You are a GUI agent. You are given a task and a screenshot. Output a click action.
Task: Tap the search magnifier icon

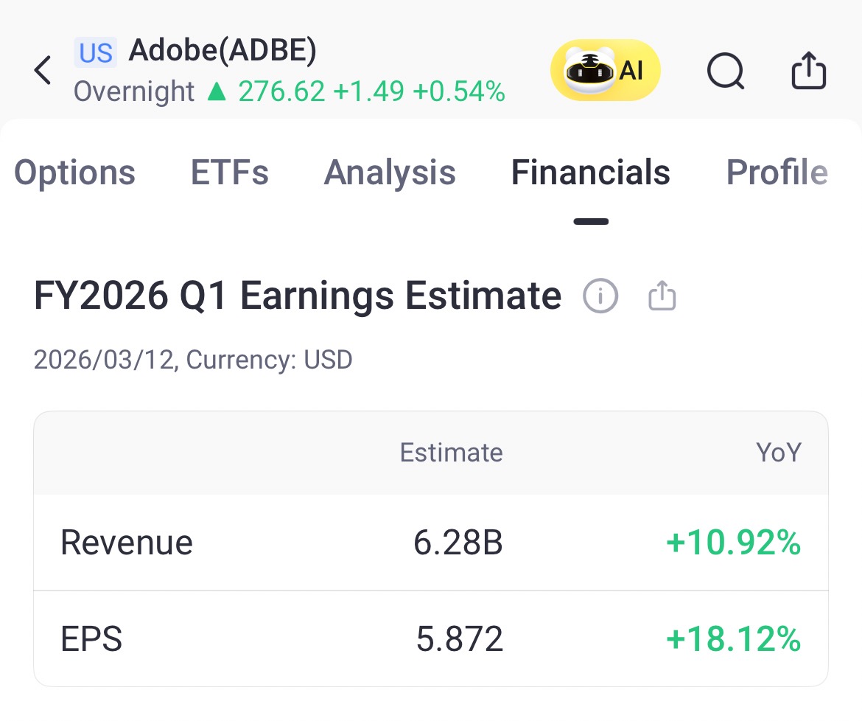pos(725,72)
